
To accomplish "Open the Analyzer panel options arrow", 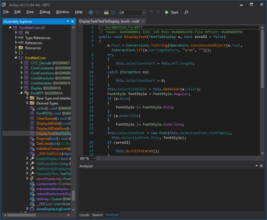I will [x=256, y=166].
